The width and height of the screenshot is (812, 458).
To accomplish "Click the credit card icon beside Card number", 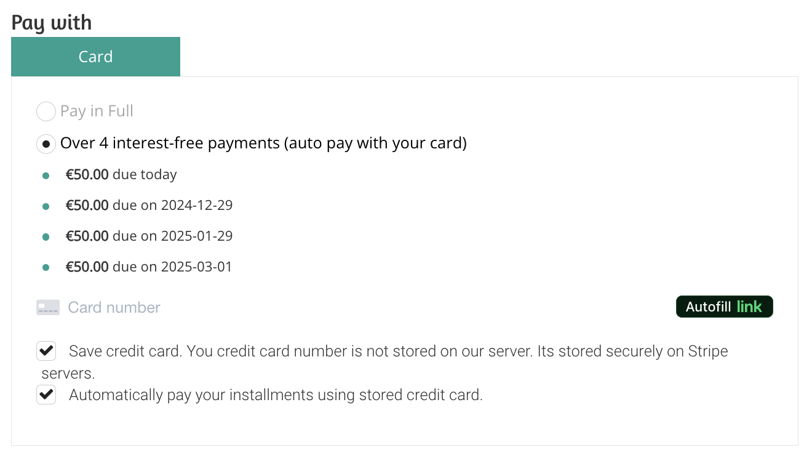I will pyautogui.click(x=48, y=307).
